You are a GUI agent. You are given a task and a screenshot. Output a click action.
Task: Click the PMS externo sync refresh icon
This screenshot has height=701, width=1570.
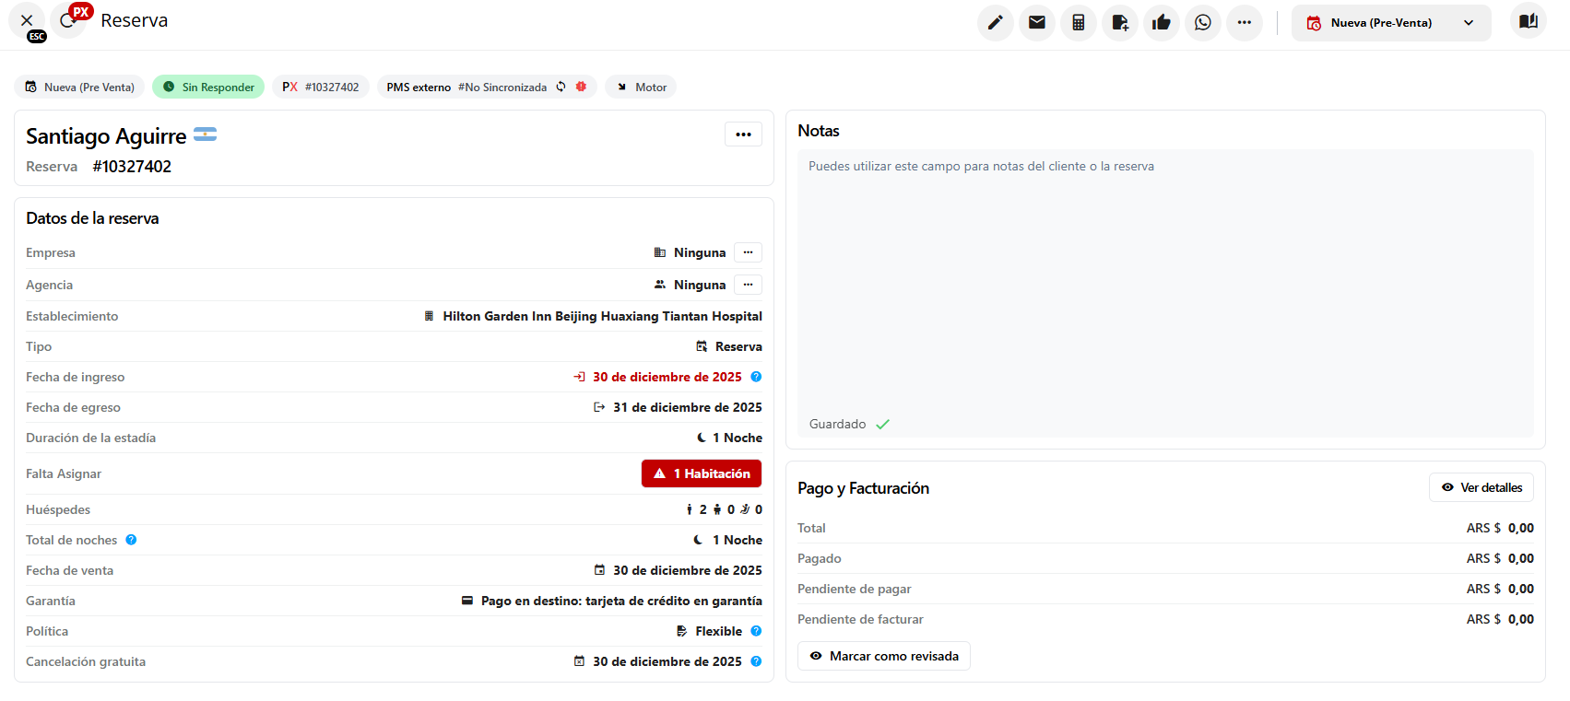point(561,88)
